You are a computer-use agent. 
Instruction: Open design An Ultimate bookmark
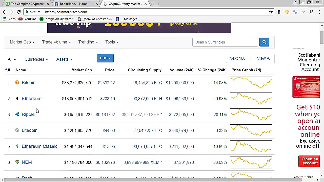pyautogui.click(x=57, y=19)
